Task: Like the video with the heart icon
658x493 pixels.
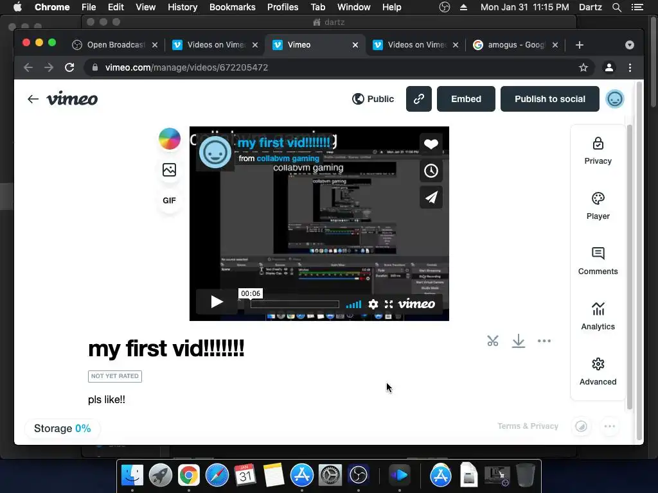Action: point(431,144)
